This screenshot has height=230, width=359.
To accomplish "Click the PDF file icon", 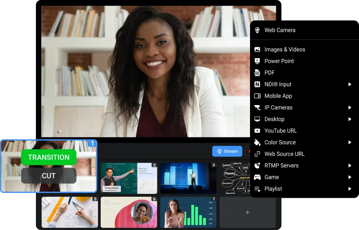I will click(257, 73).
